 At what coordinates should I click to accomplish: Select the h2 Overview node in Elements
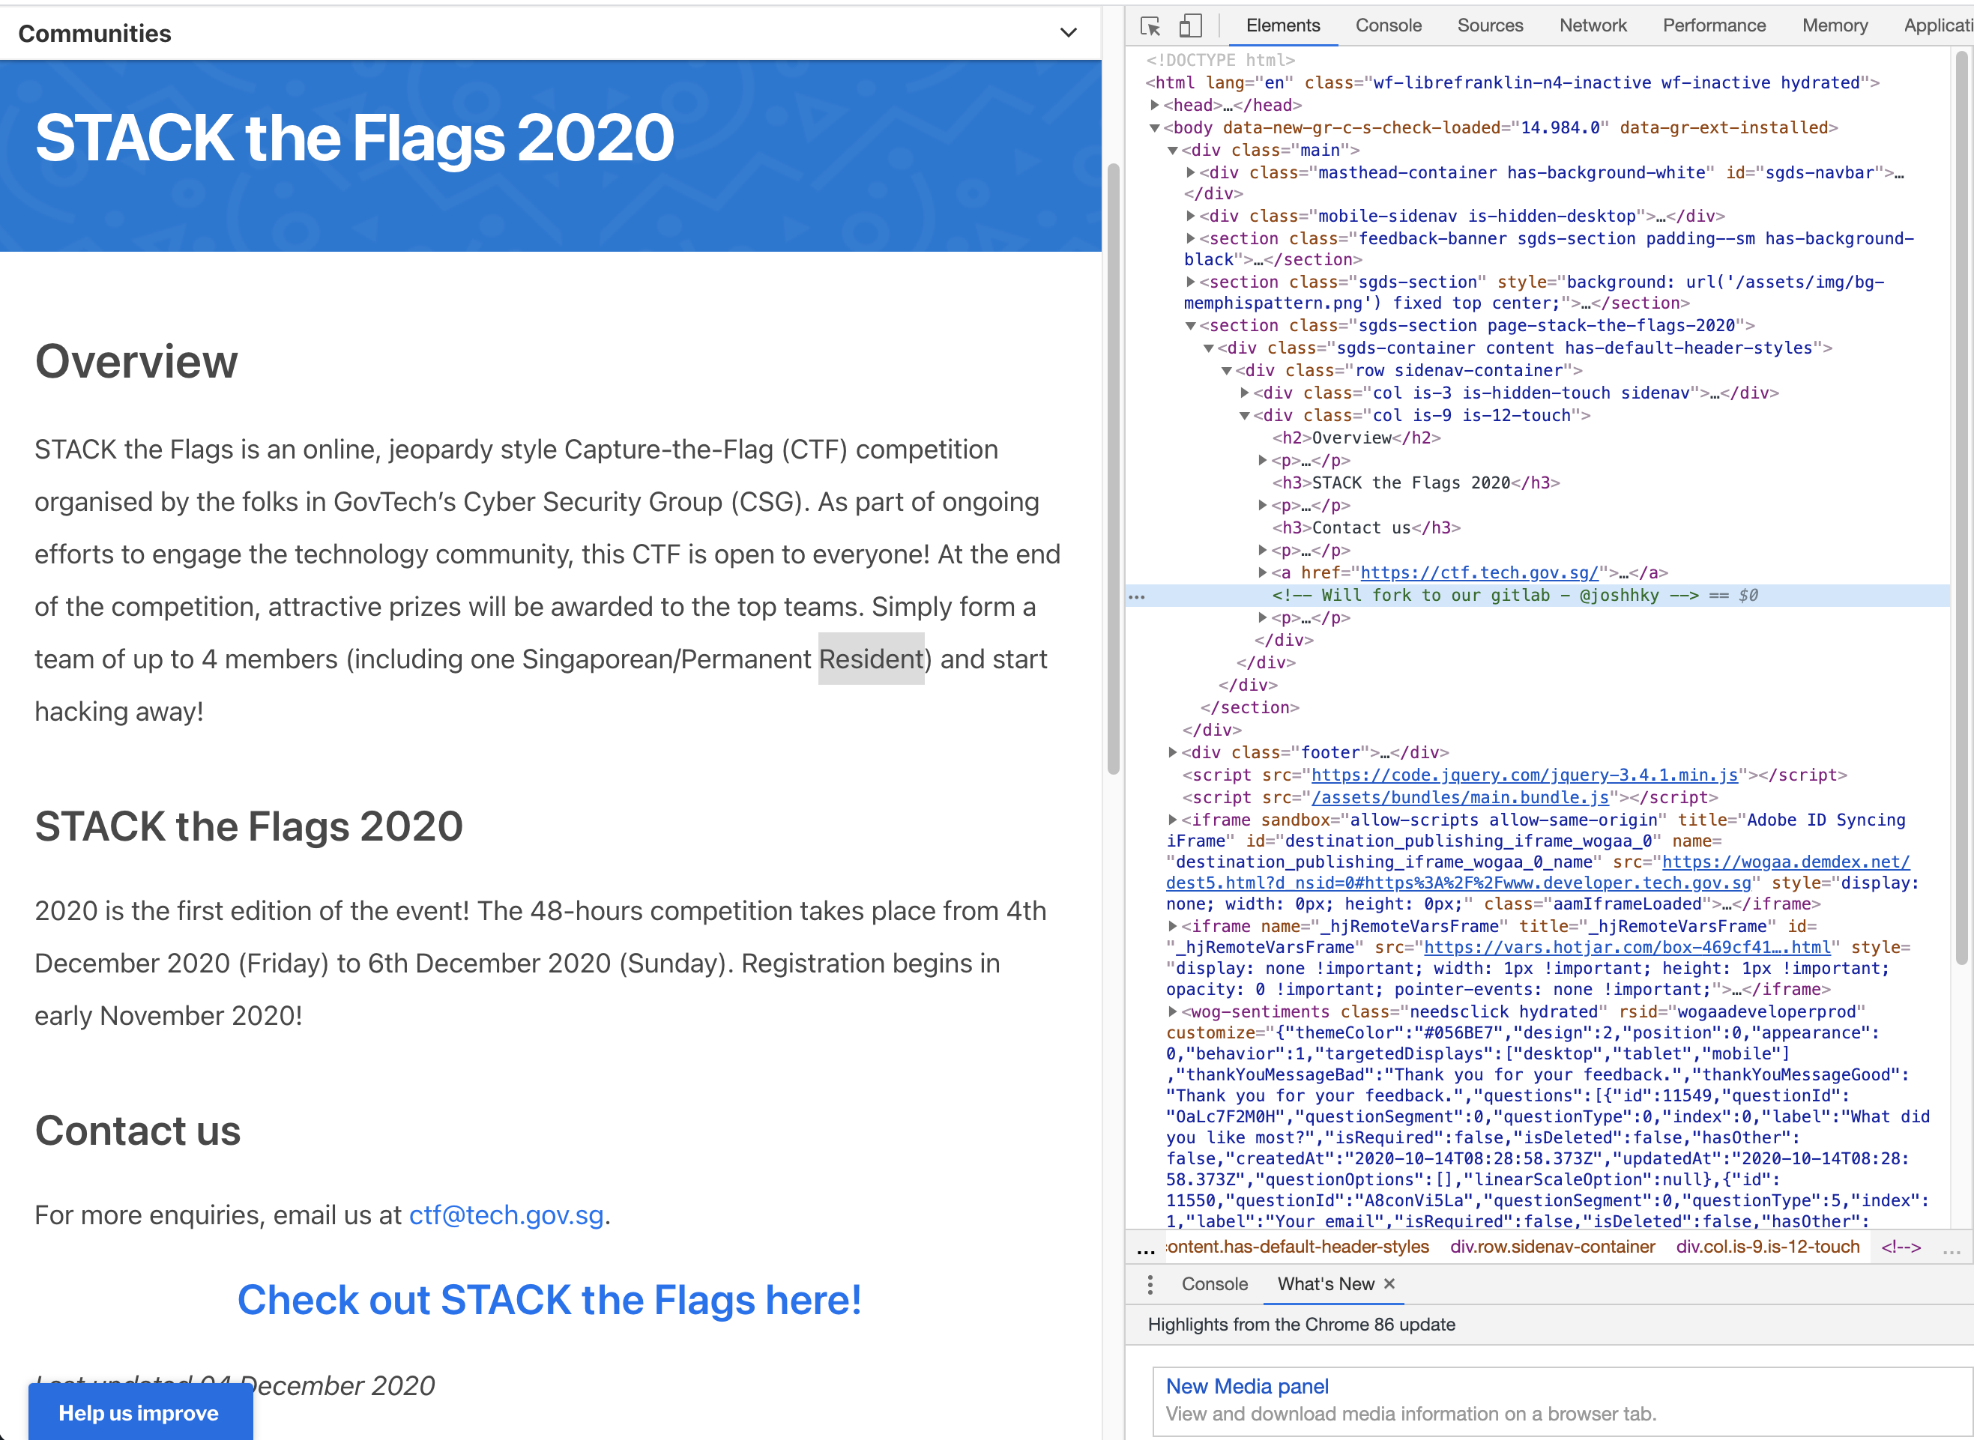click(x=1356, y=438)
